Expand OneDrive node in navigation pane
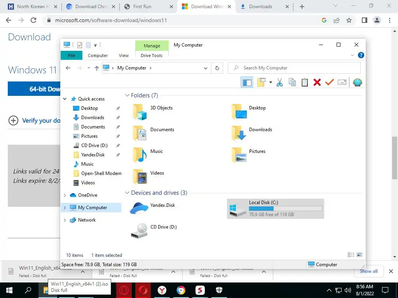 pos(65,195)
